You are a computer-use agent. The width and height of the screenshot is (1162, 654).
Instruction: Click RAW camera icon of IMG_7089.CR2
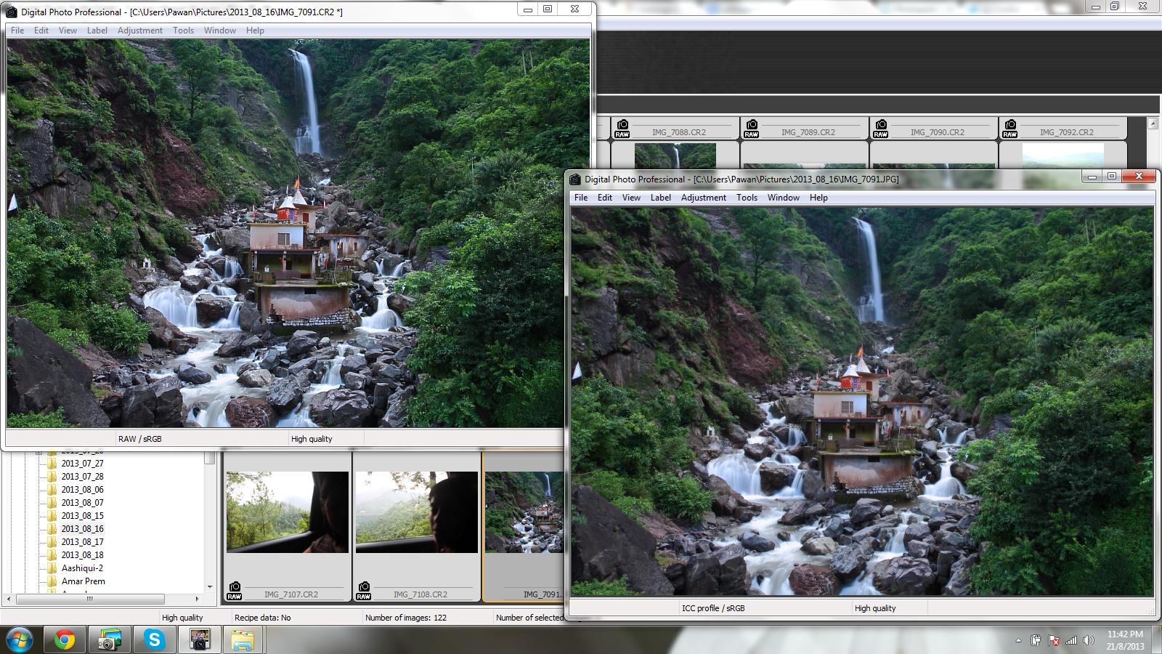coord(752,129)
